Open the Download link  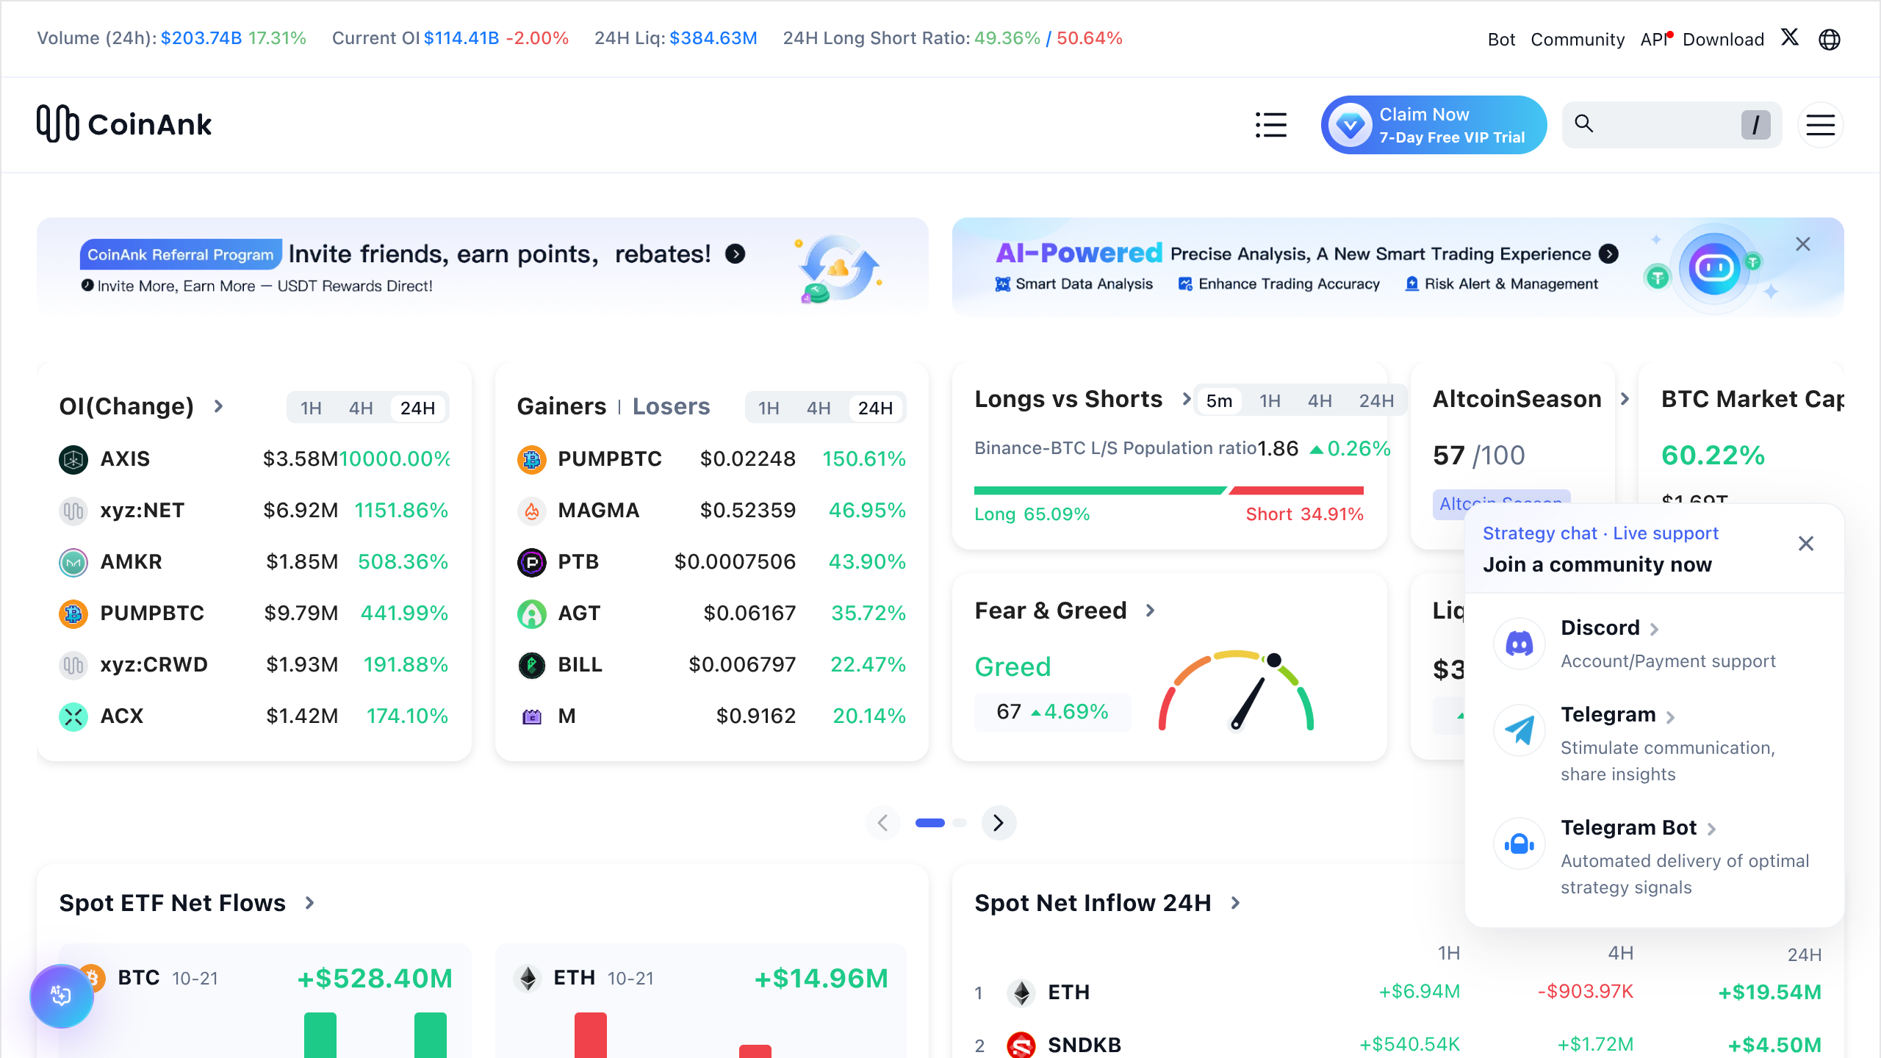click(x=1723, y=39)
